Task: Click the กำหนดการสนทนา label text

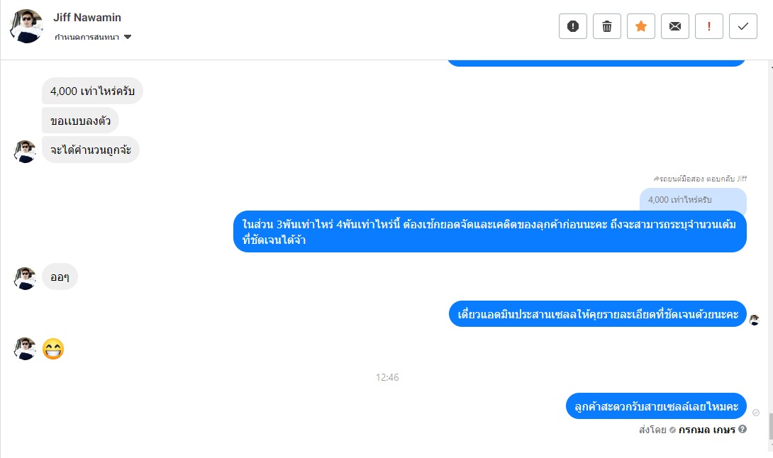Action: (x=87, y=38)
